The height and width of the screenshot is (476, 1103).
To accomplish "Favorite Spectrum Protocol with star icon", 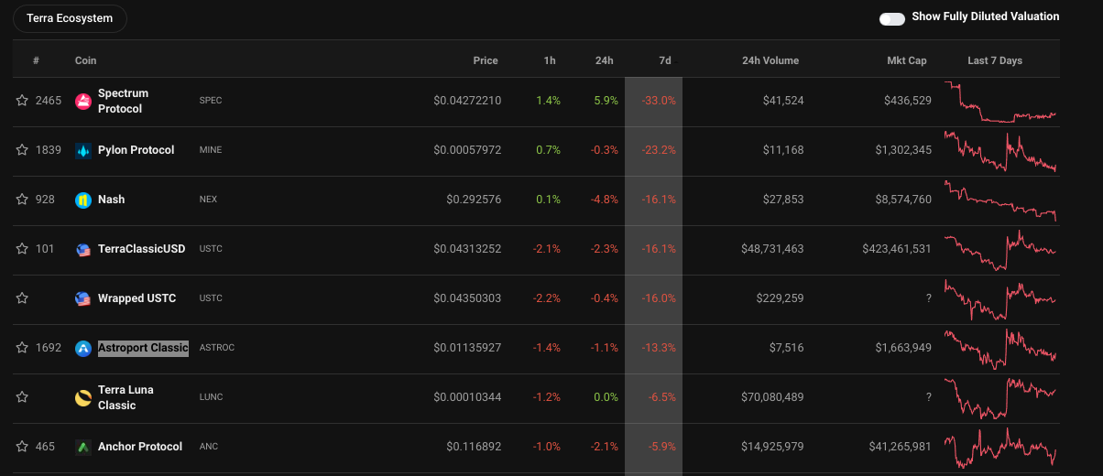I will [22, 101].
